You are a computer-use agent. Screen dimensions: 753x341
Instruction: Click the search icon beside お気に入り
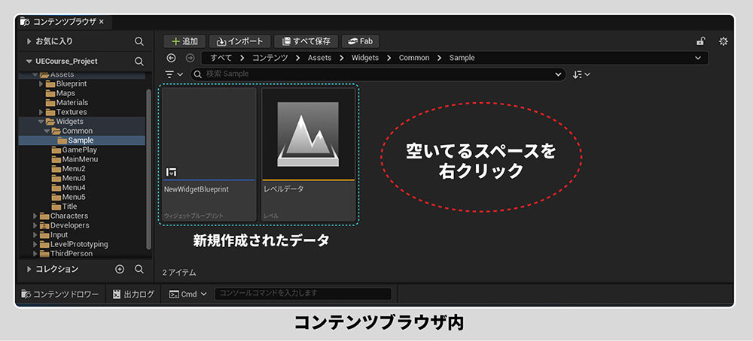point(139,41)
